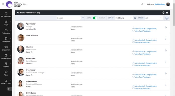This screenshot has width=175, height=96.
Task: Click the presentation view icon after Status
Action: click(x=167, y=18)
